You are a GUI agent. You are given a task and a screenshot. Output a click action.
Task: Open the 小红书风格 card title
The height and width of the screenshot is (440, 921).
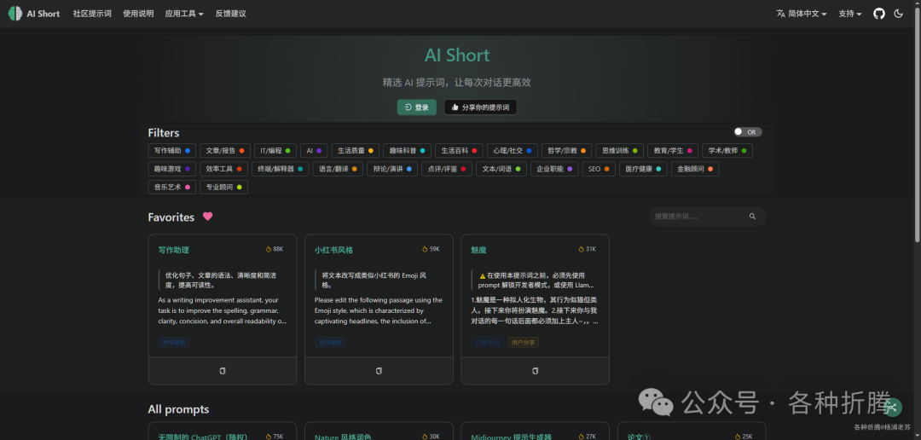(x=333, y=250)
